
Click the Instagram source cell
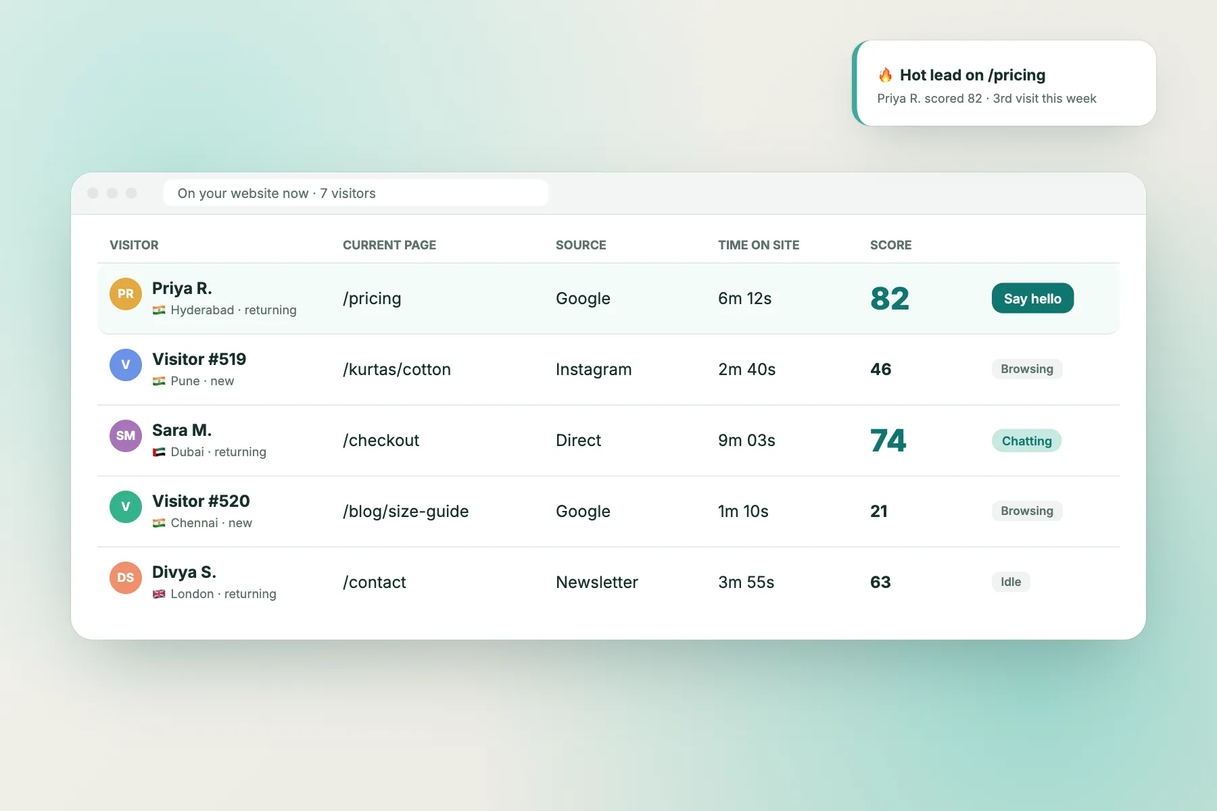(x=594, y=370)
